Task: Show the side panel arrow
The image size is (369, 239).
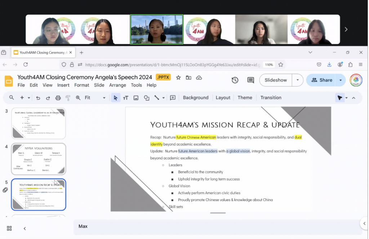Action: pyautogui.click(x=364, y=224)
